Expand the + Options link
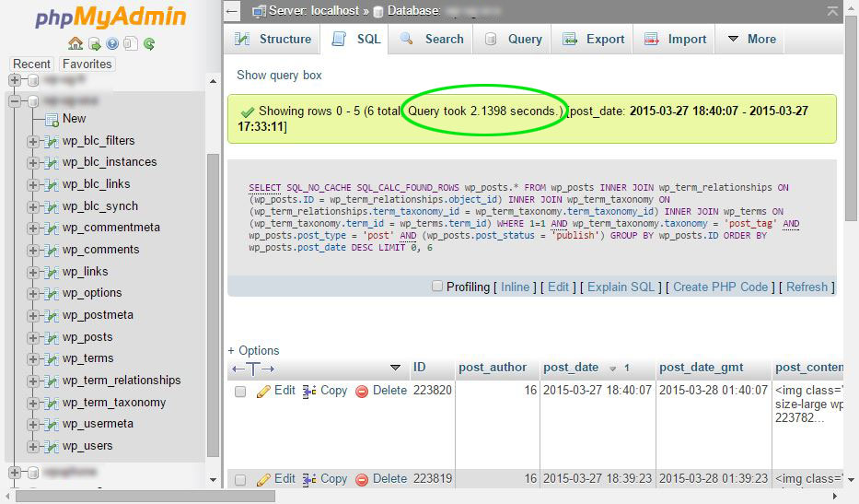The image size is (859, 504). pyautogui.click(x=253, y=350)
